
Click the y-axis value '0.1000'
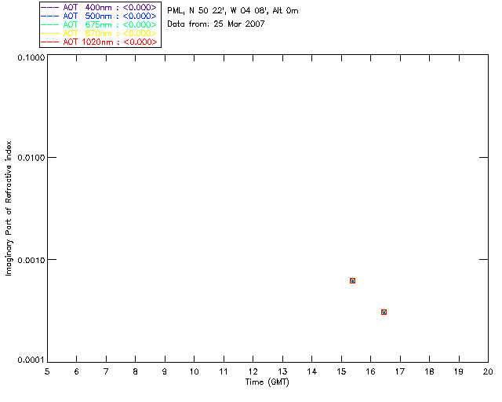31,57
